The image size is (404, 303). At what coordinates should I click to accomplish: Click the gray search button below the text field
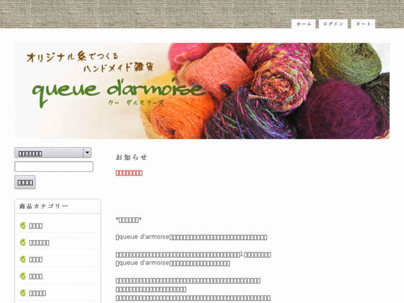pos(25,182)
